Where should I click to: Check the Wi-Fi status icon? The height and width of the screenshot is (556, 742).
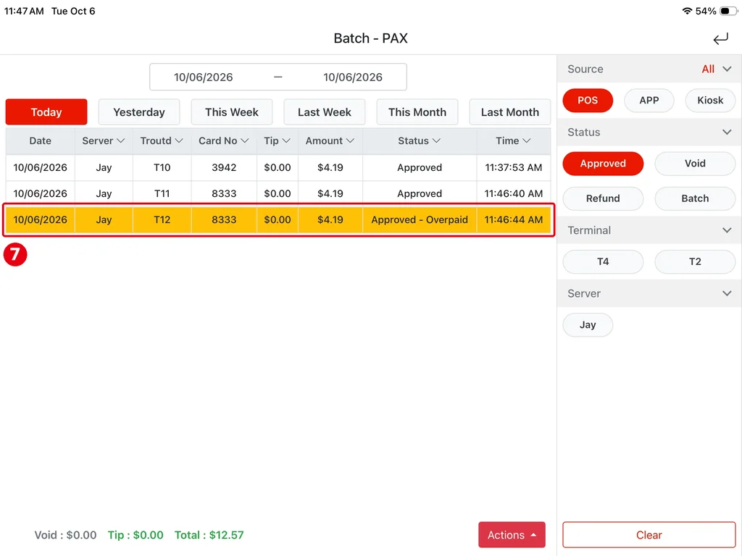[687, 11]
